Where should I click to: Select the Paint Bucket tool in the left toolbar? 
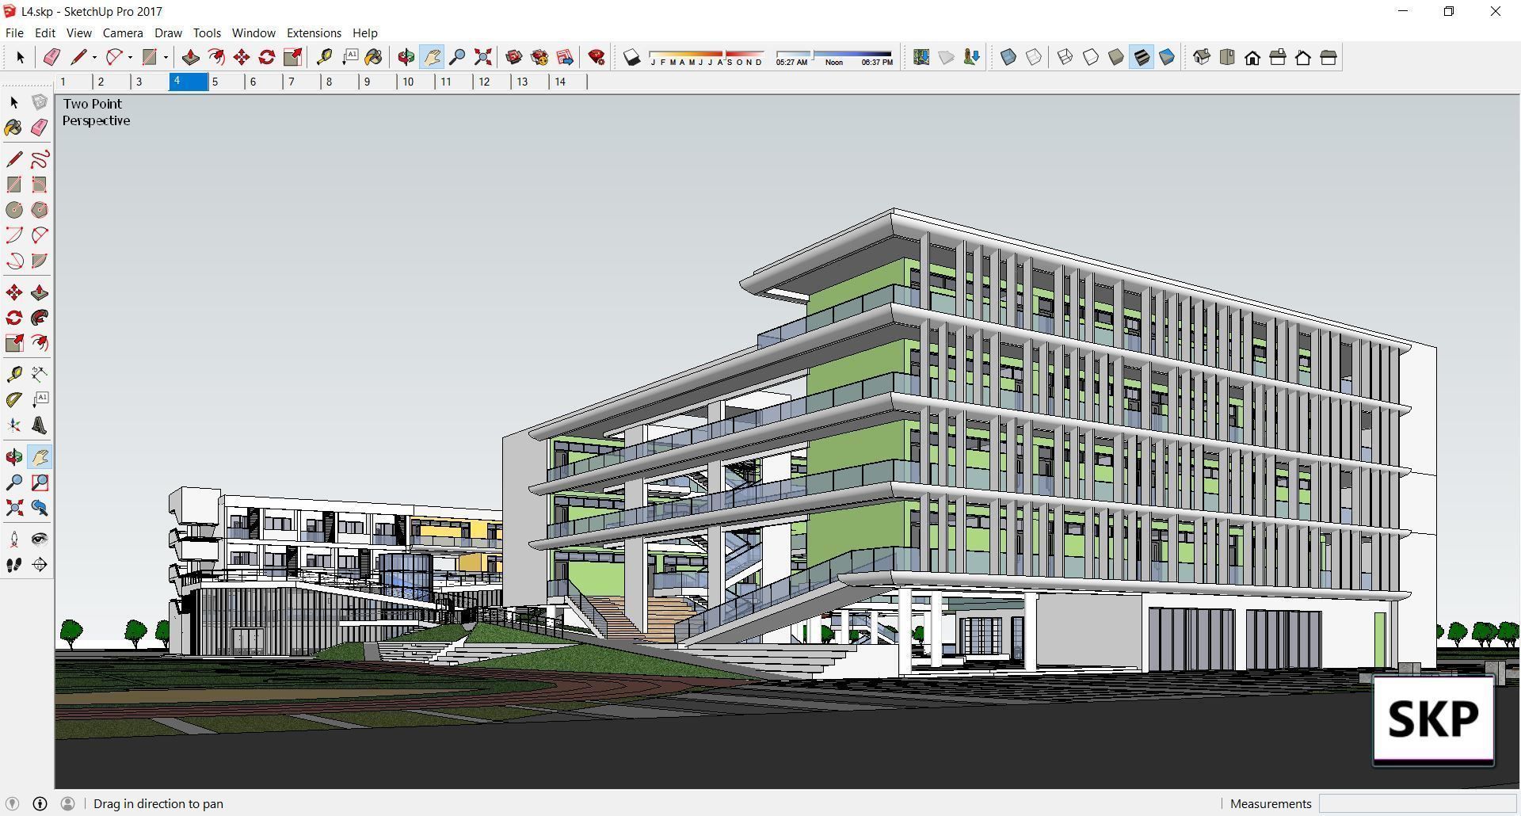coord(14,128)
